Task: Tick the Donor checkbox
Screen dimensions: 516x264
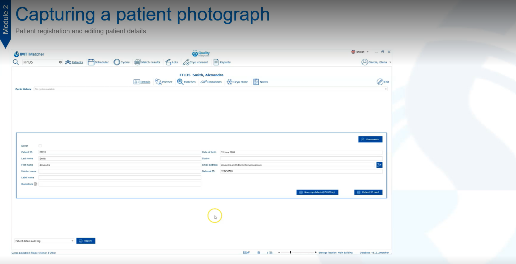Action: [40, 146]
